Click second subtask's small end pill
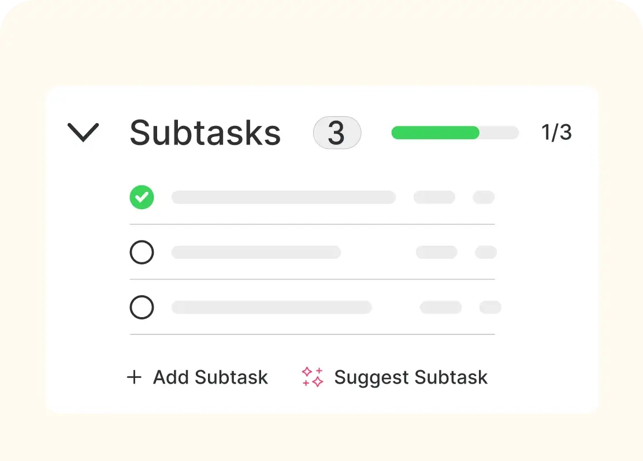Image resolution: width=643 pixels, height=461 pixels. pyautogui.click(x=486, y=252)
